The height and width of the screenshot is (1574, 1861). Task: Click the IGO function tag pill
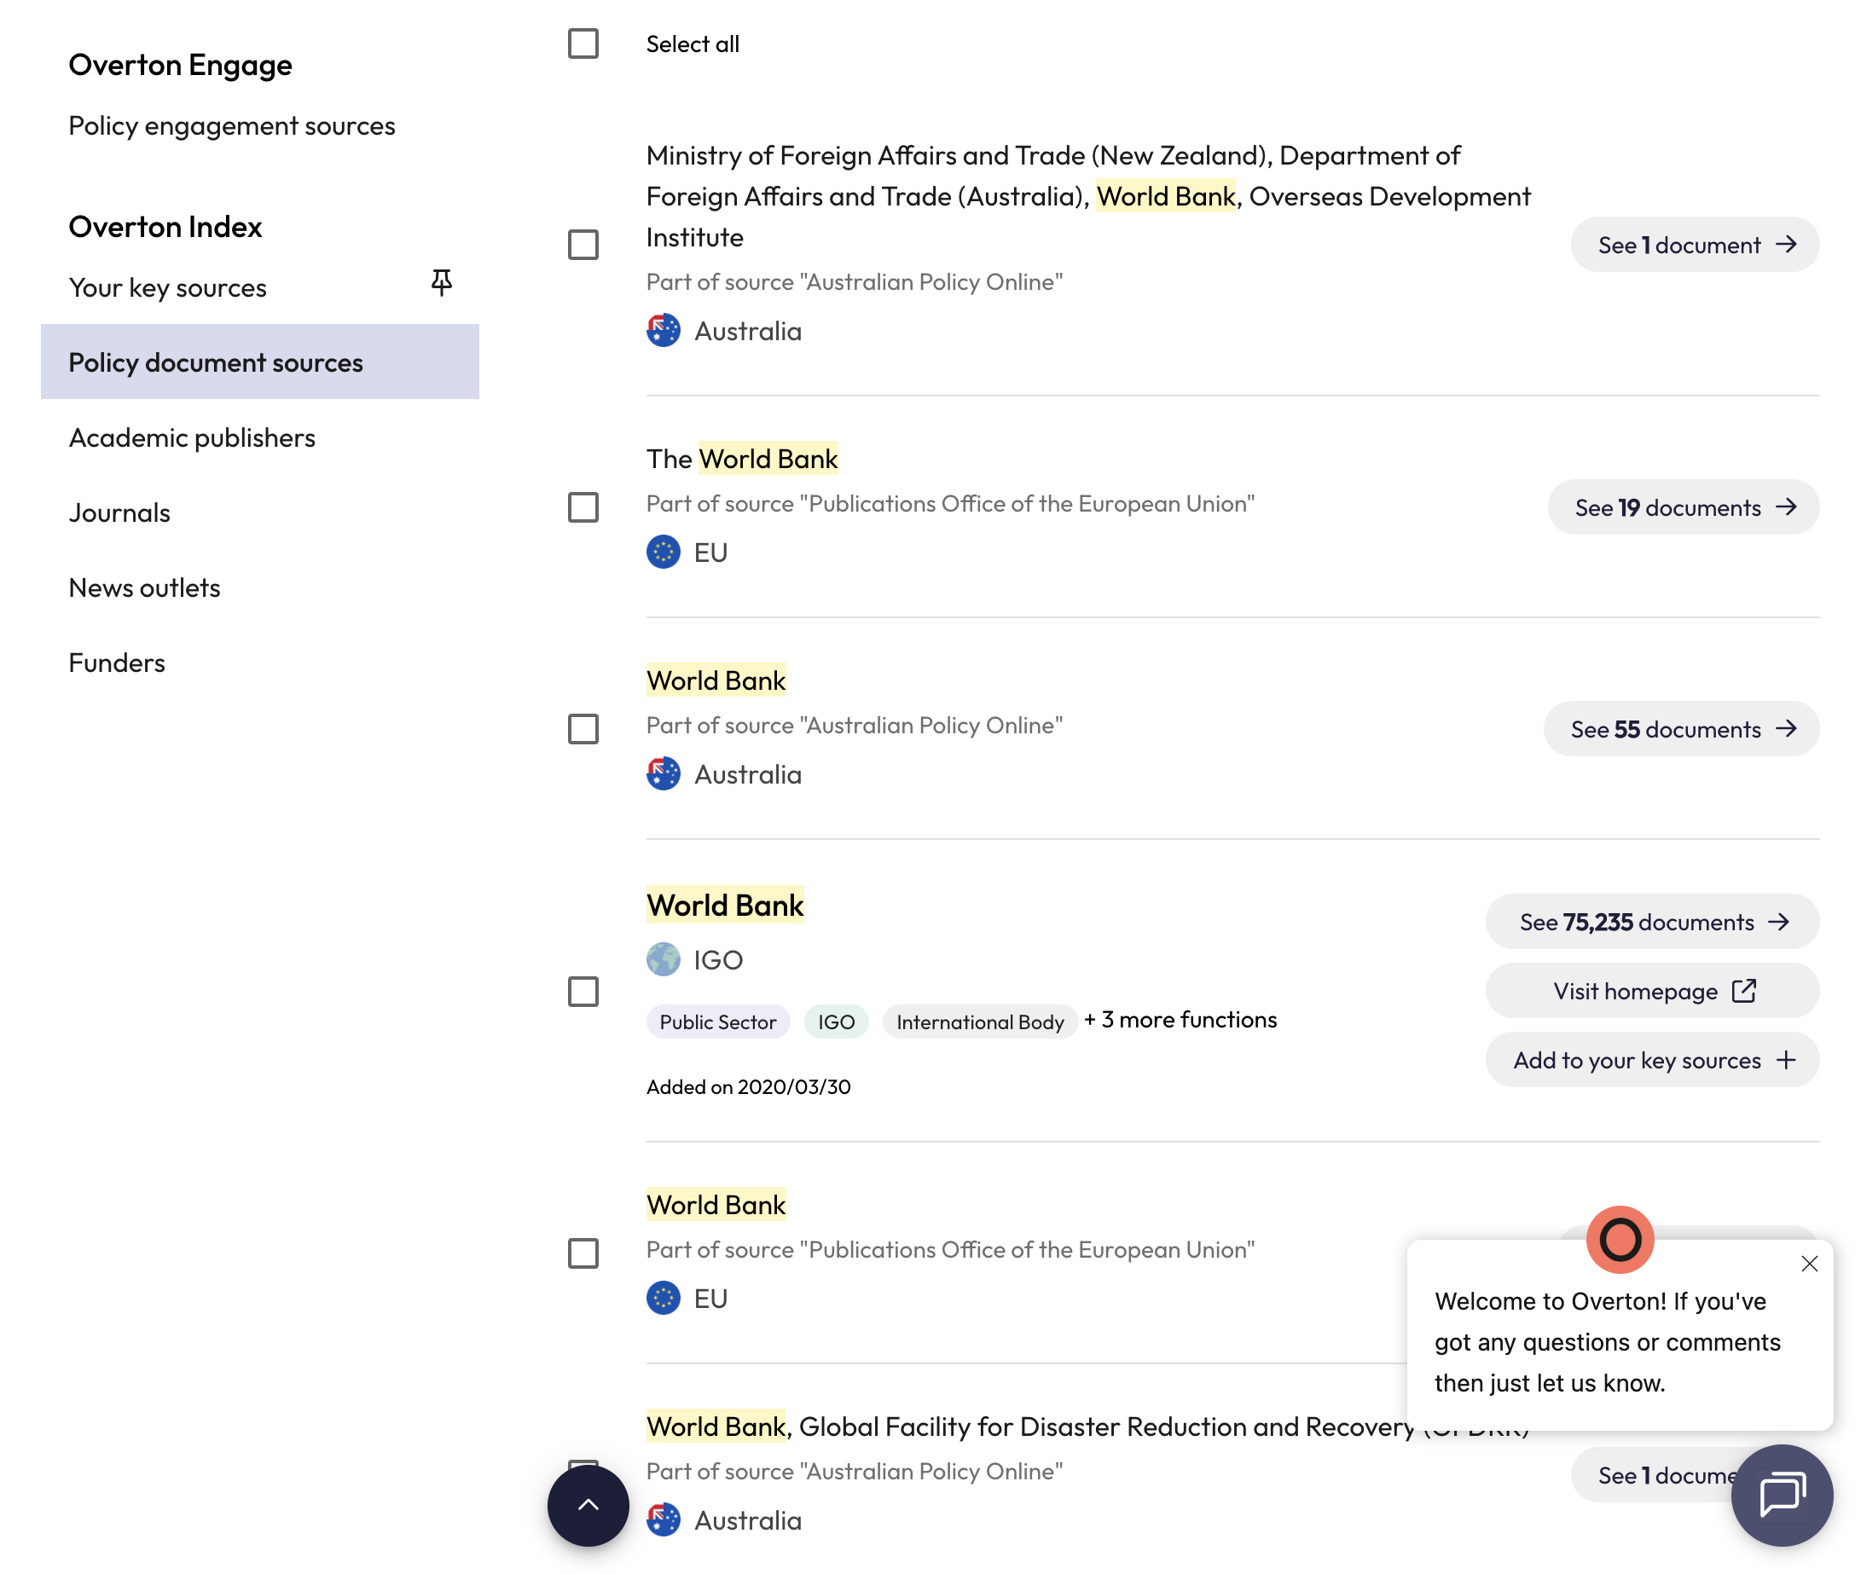(x=837, y=1021)
